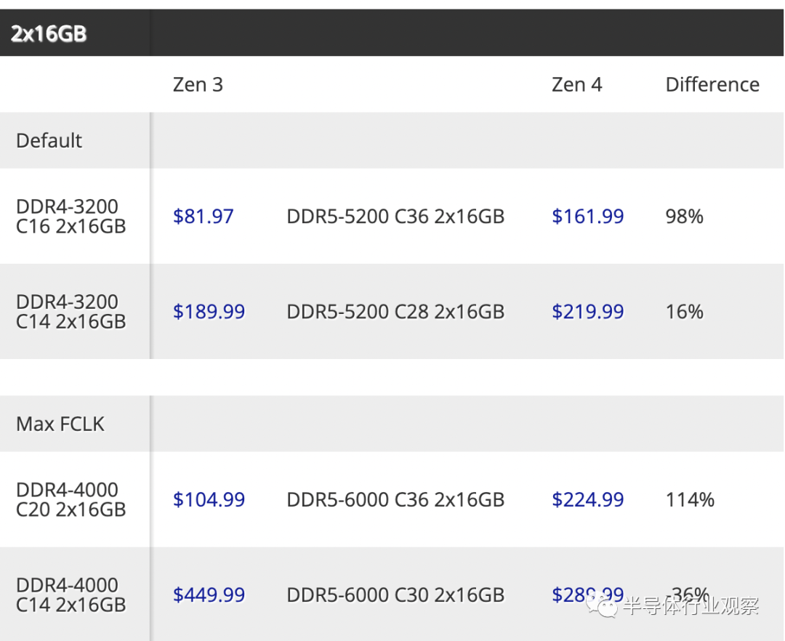
Task: Click the $189.99 price link
Action: click(x=209, y=312)
